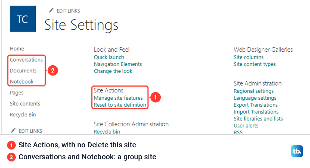The width and height of the screenshot is (310, 168).
Task: Open Manage site features
Action: (x=118, y=98)
